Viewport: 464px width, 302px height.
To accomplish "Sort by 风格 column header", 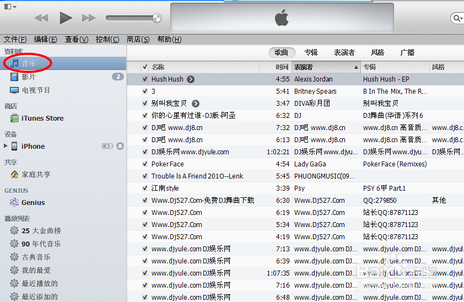I will click(446, 67).
